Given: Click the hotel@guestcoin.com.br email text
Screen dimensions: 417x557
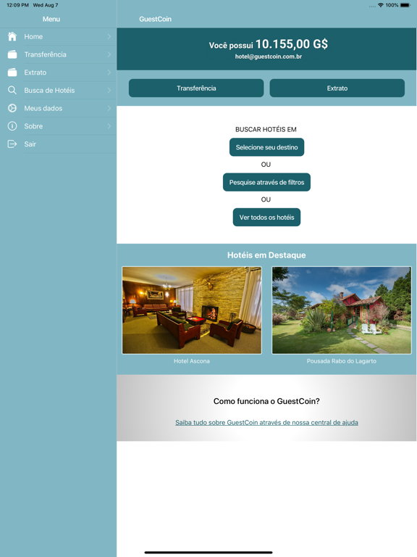Looking at the screenshot, I should point(269,57).
